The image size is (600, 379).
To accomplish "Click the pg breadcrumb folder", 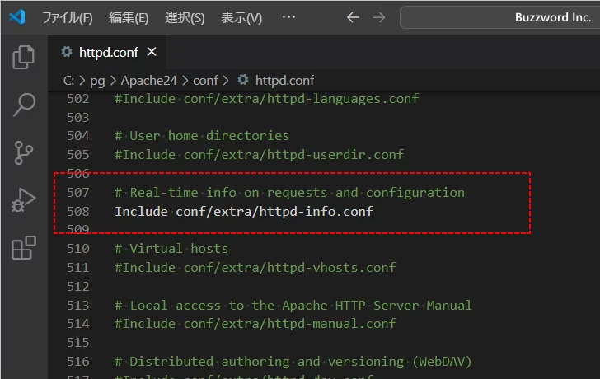I will point(97,80).
